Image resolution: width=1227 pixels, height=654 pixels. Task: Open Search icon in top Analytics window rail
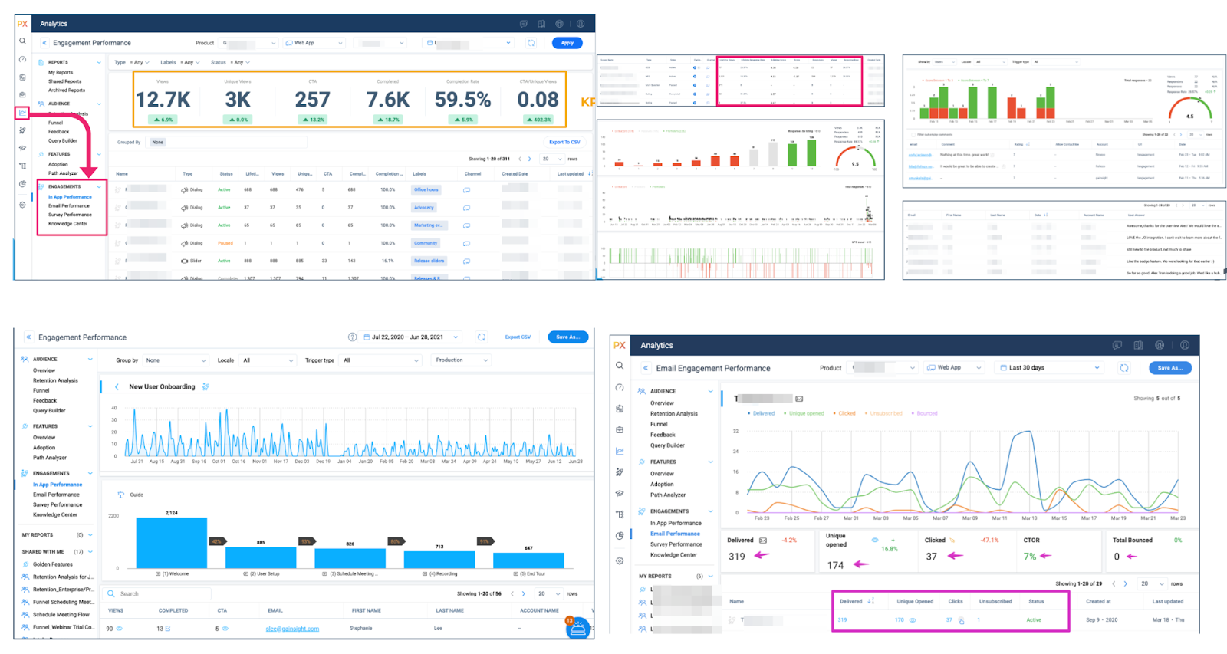[22, 41]
